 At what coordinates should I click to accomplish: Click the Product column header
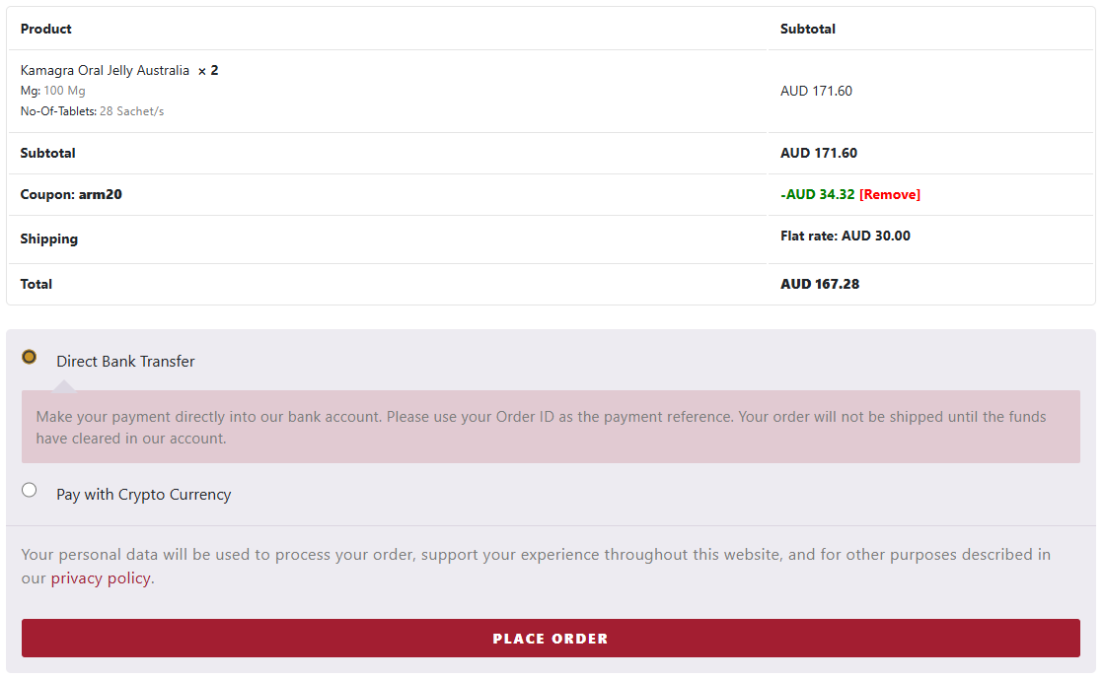[x=45, y=29]
